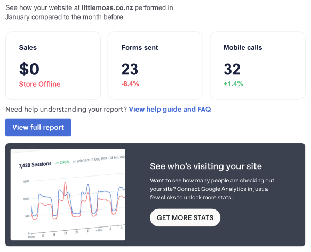Click the 23 forms sent number

click(x=130, y=69)
